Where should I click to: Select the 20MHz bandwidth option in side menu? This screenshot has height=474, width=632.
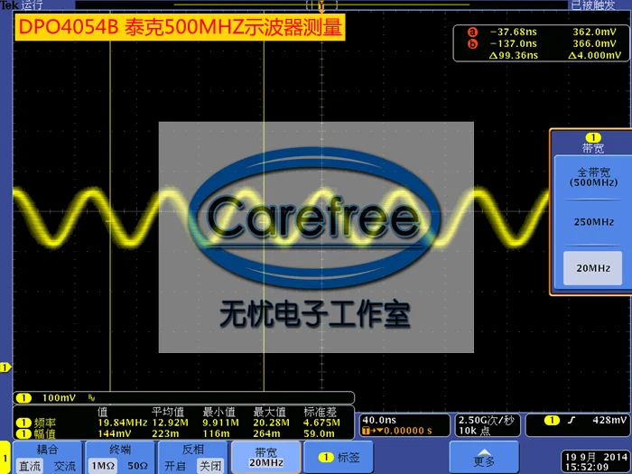[x=593, y=268]
